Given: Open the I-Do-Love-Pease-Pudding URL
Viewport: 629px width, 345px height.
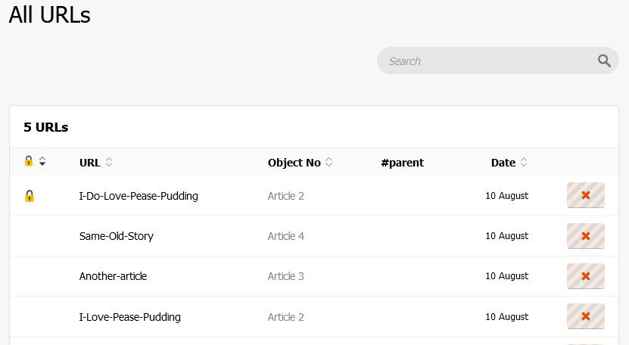Looking at the screenshot, I should point(139,196).
